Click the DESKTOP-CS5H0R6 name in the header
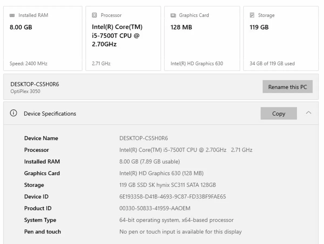 35,84
